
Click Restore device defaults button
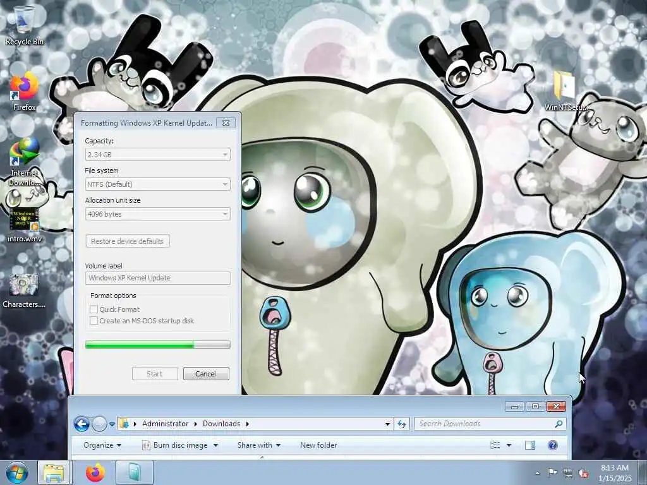[128, 241]
